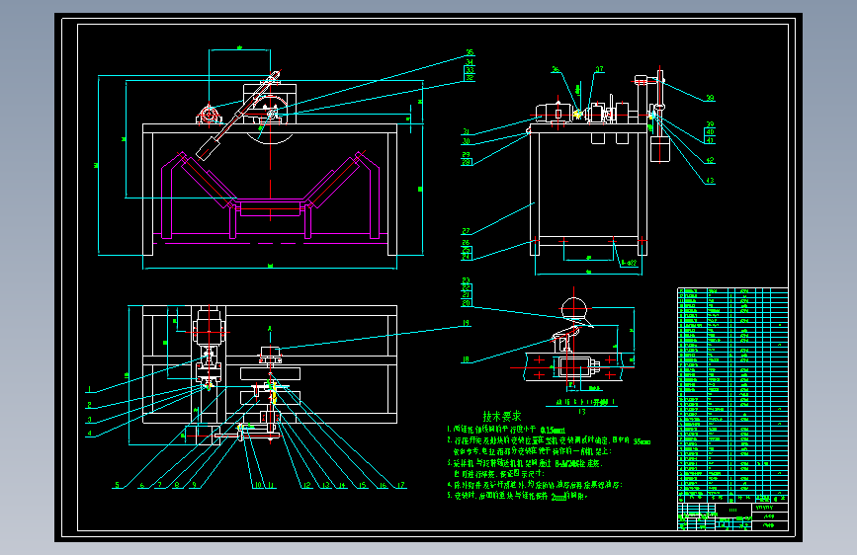
Task: Select part callout number 10
Action: coord(259,485)
